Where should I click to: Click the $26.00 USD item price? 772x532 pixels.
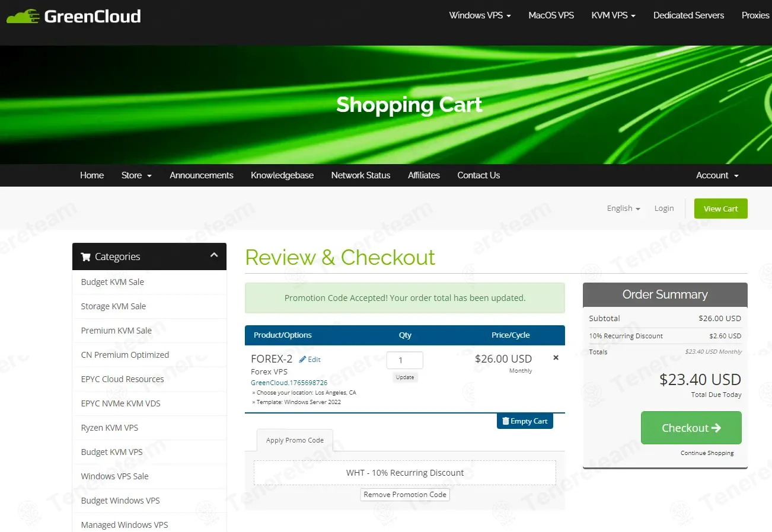(503, 358)
